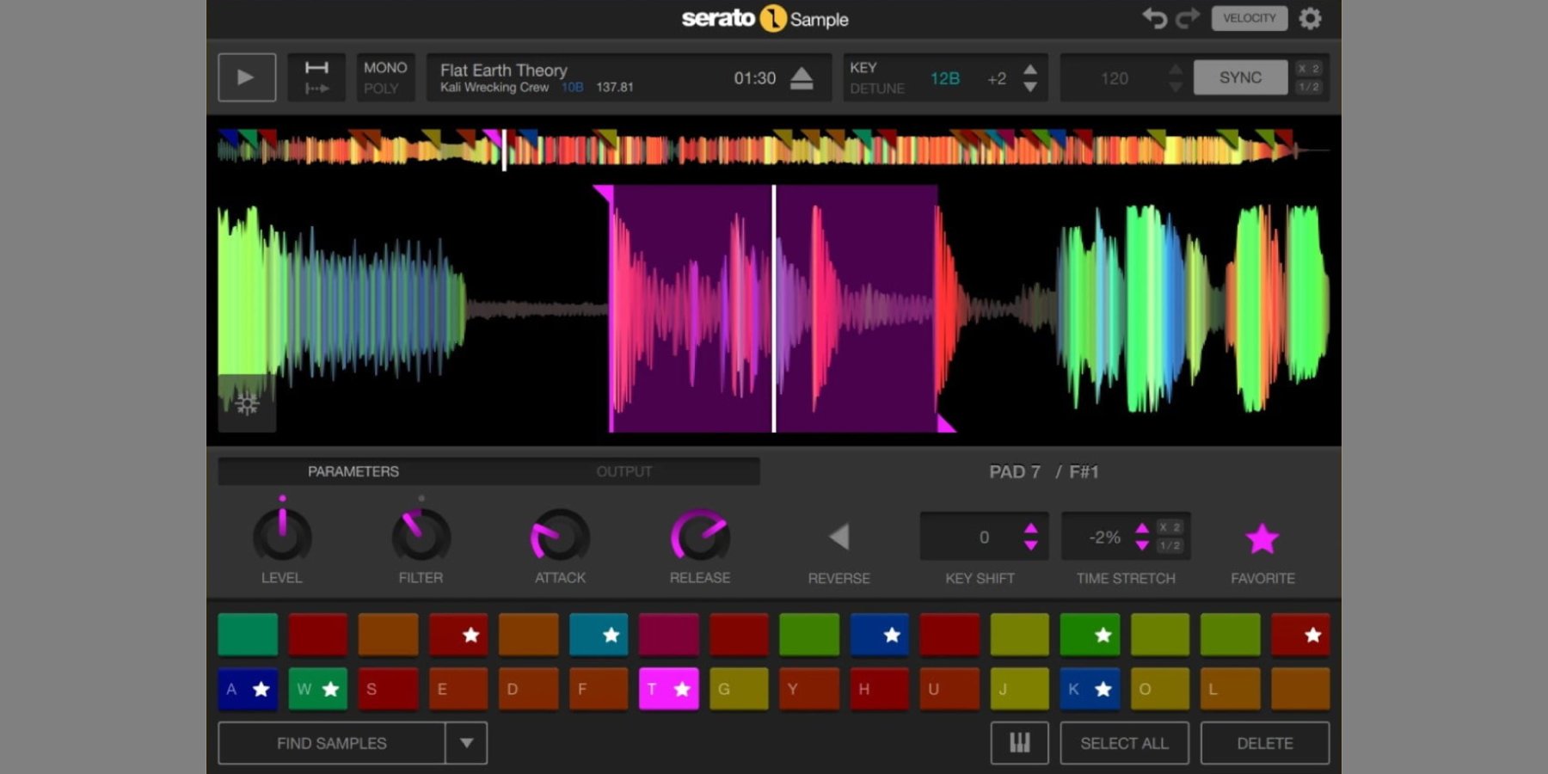Click the undo arrow
Screen dimensions: 1548x774
(x=1154, y=18)
